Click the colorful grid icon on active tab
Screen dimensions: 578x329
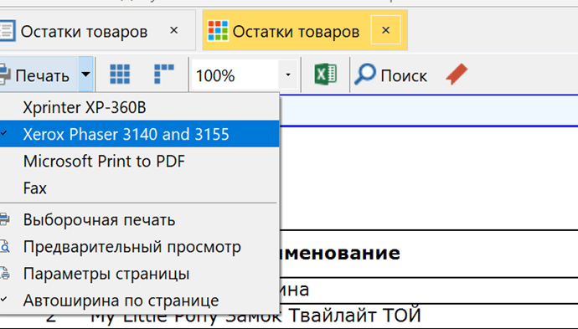(218, 31)
